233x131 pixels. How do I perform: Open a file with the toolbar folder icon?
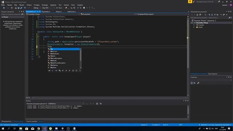[x=16, y=8]
